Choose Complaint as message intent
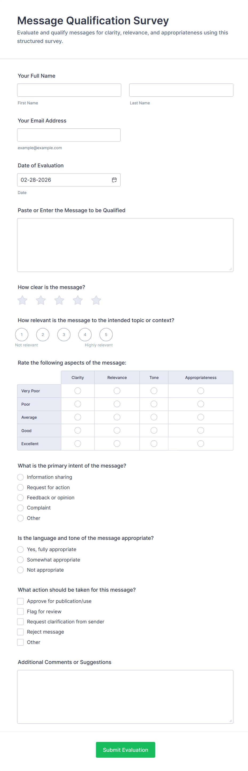248x771 pixels. [x=20, y=508]
